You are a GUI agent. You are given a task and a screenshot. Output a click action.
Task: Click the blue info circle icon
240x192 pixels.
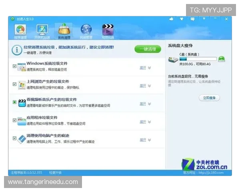pos(17,50)
